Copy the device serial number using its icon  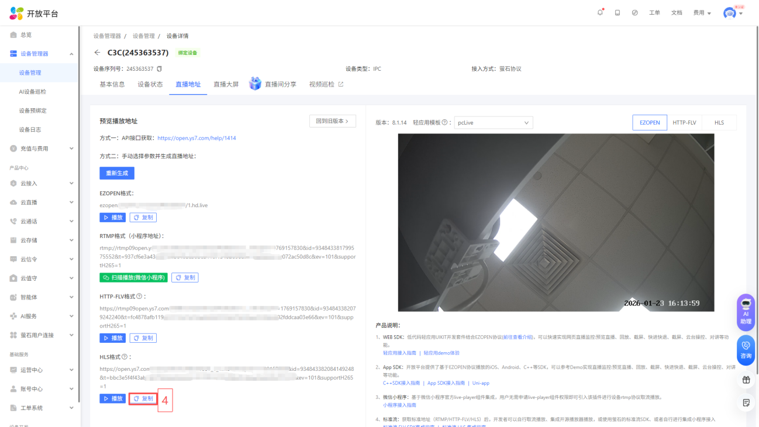[x=159, y=69]
